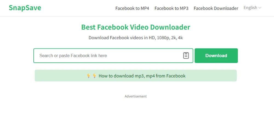Open the Facebook to MP4 page
Image resolution: width=274 pixels, height=118 pixels.
point(132,8)
